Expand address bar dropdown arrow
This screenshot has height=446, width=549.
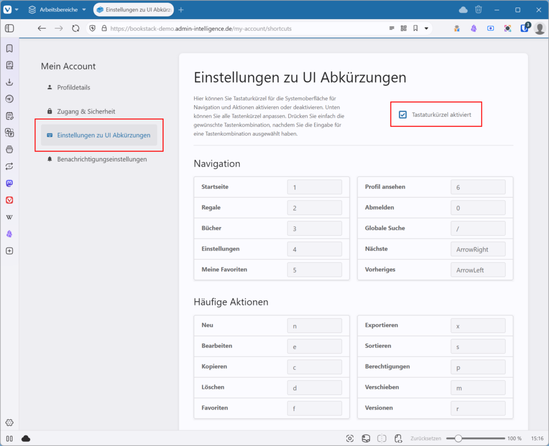click(426, 28)
